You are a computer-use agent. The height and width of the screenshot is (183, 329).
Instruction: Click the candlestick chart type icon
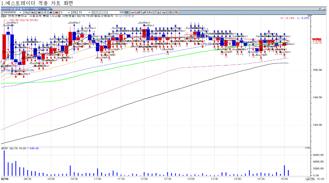(x=139, y=12)
